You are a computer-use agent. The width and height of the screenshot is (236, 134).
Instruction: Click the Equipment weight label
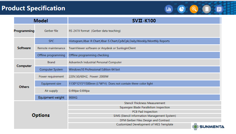coord(51,98)
